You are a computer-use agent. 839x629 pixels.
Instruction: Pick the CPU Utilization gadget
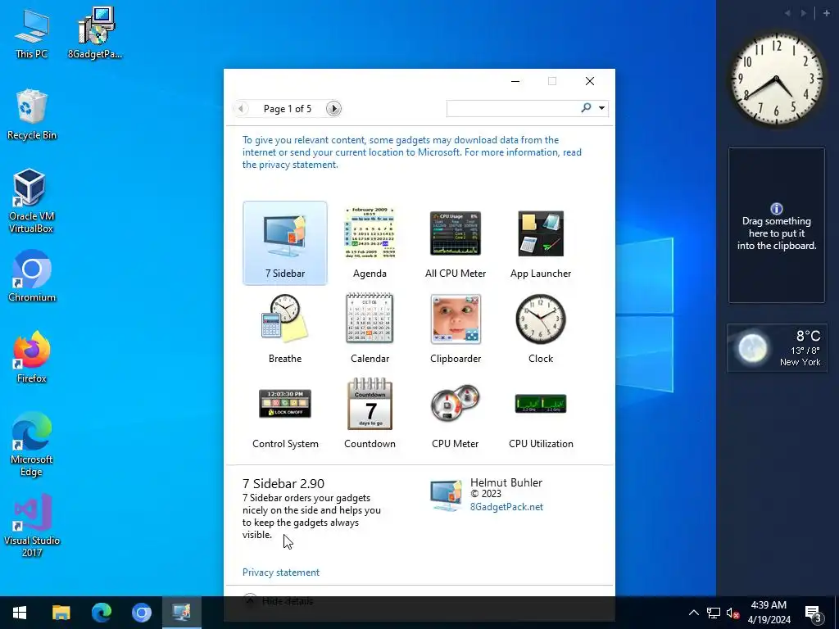pos(541,413)
